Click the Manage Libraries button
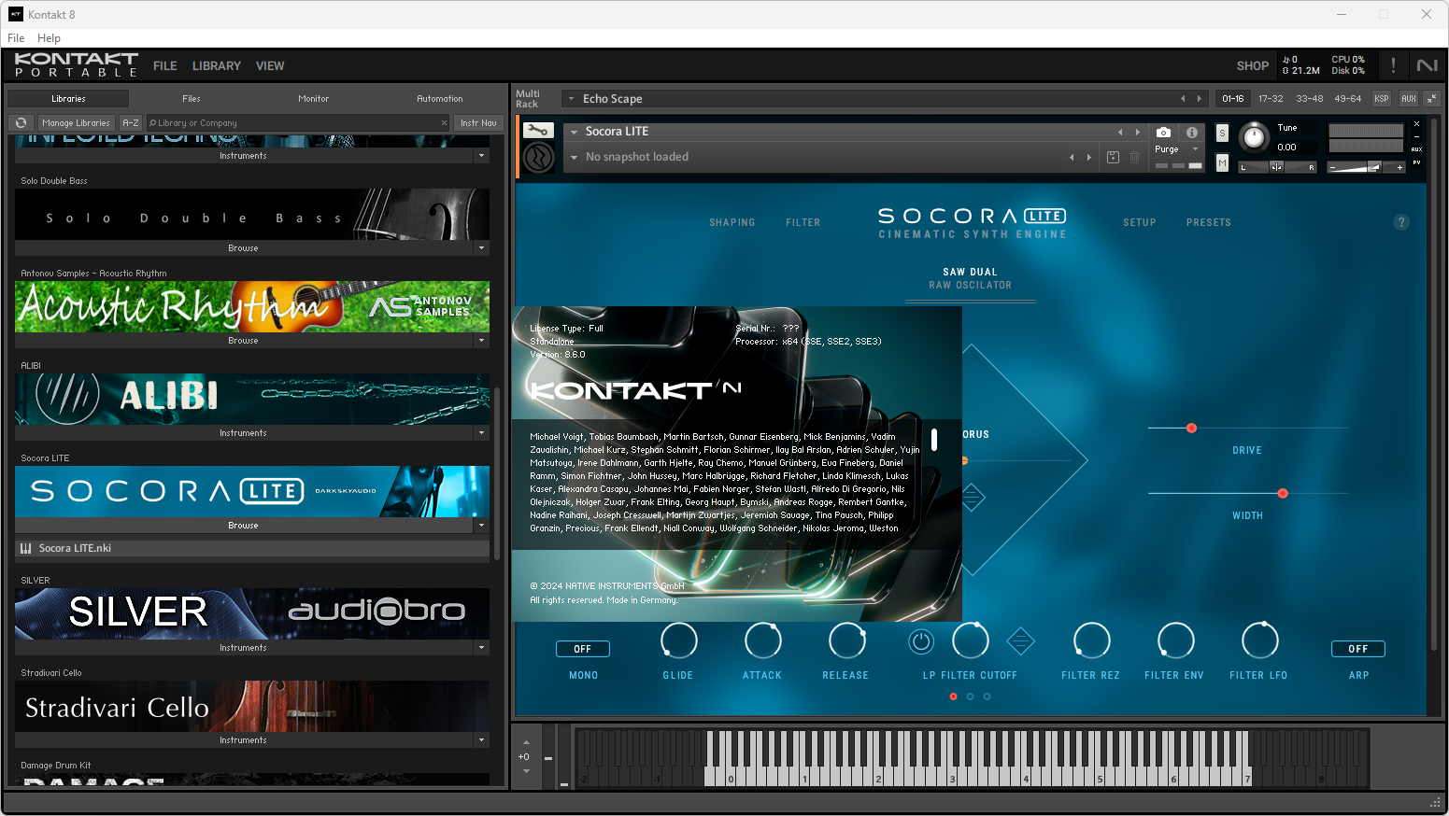1449x816 pixels. (x=76, y=123)
